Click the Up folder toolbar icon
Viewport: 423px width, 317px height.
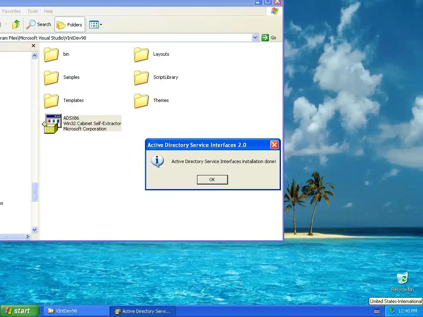tap(16, 24)
